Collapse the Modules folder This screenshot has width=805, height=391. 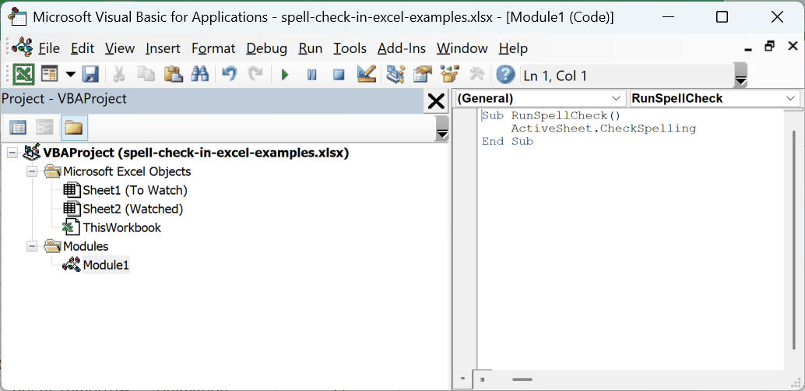(33, 246)
